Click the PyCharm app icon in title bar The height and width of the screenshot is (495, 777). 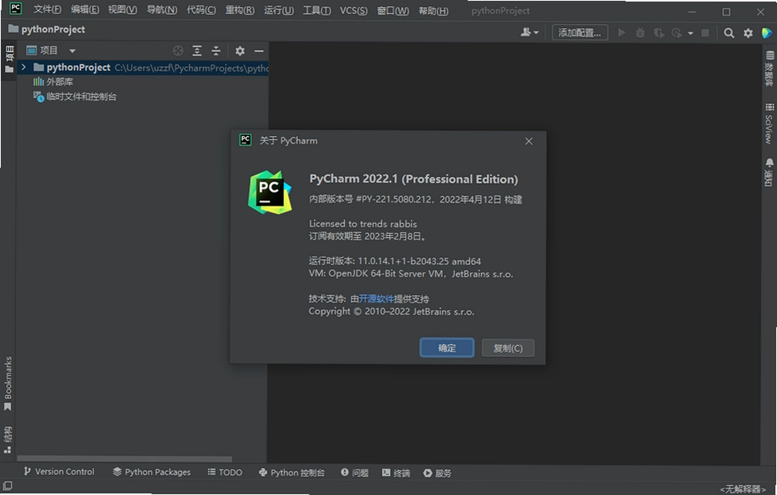pyautogui.click(x=15, y=8)
